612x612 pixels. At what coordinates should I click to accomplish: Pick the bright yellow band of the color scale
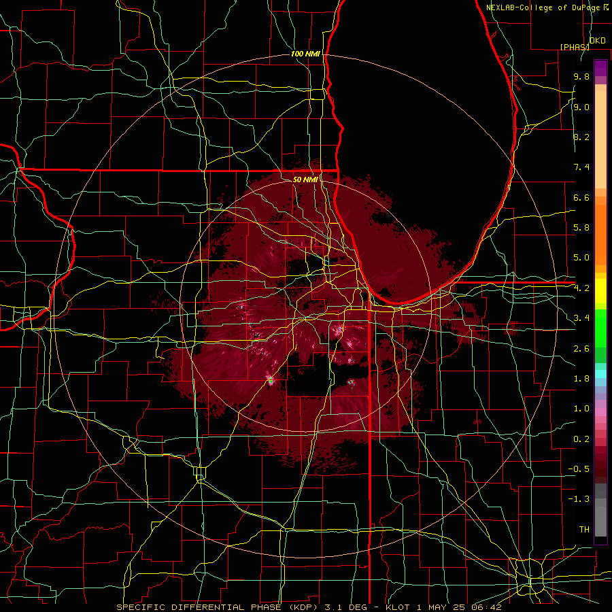[x=600, y=291]
